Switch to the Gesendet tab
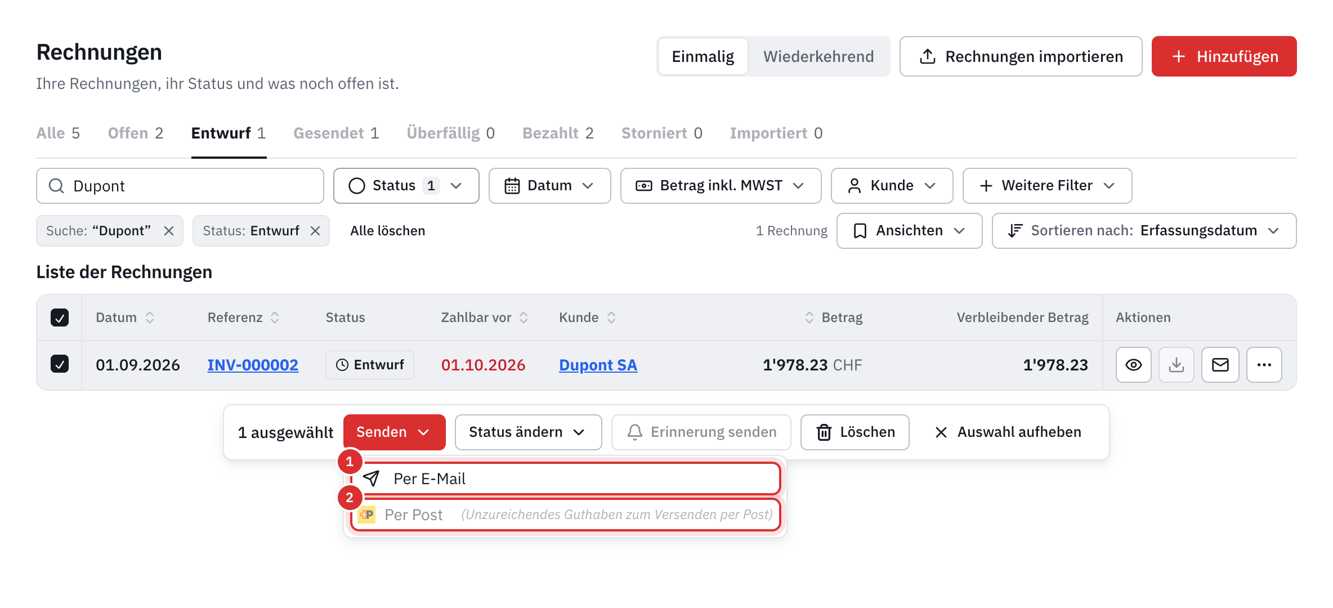Image resolution: width=1333 pixels, height=608 pixels. tap(336, 133)
